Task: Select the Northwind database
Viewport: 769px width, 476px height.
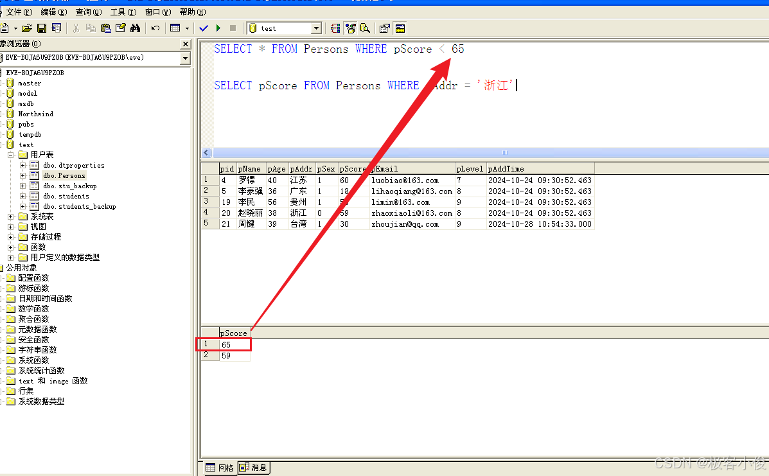Action: [x=36, y=114]
